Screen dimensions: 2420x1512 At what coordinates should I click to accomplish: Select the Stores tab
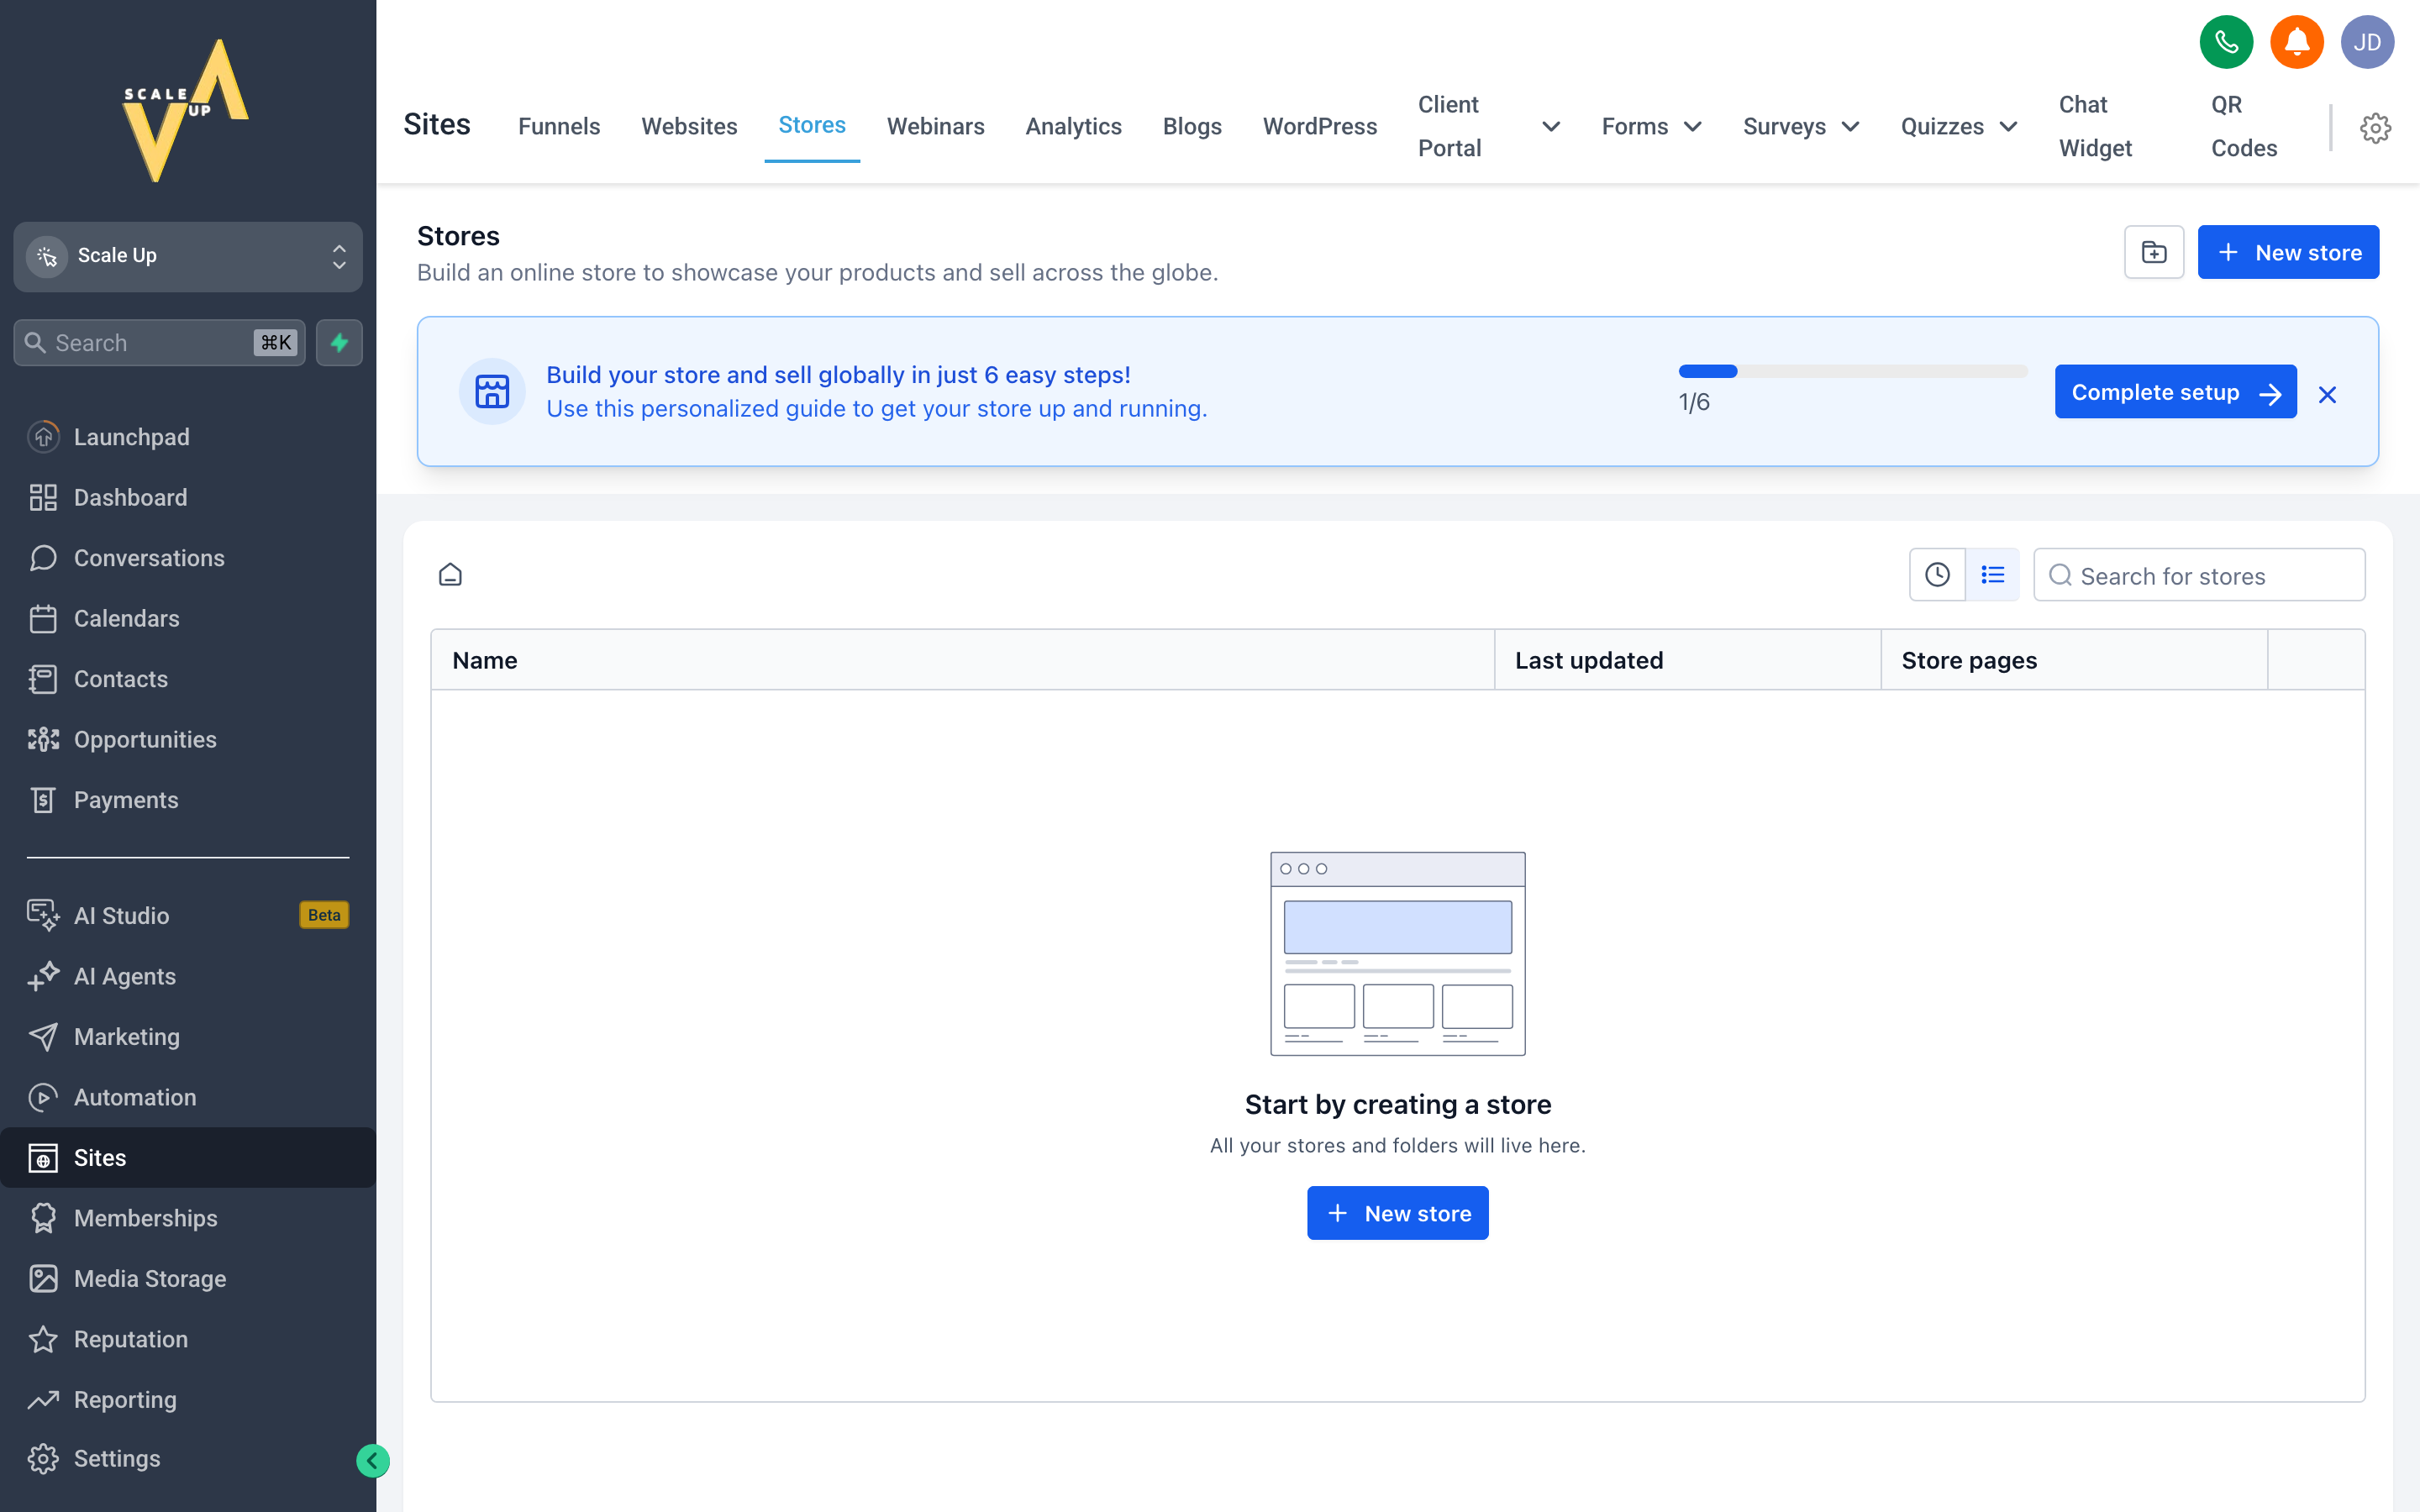point(812,125)
